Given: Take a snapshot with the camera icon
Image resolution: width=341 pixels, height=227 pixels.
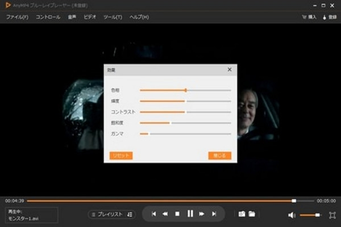Looking at the screenshot, I should (x=242, y=214).
